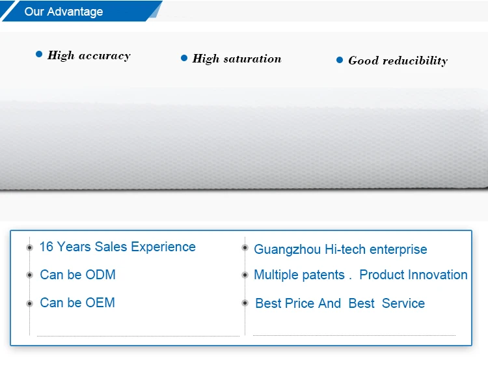Click the bullet before Best Price And Best Service

pyautogui.click(x=245, y=303)
